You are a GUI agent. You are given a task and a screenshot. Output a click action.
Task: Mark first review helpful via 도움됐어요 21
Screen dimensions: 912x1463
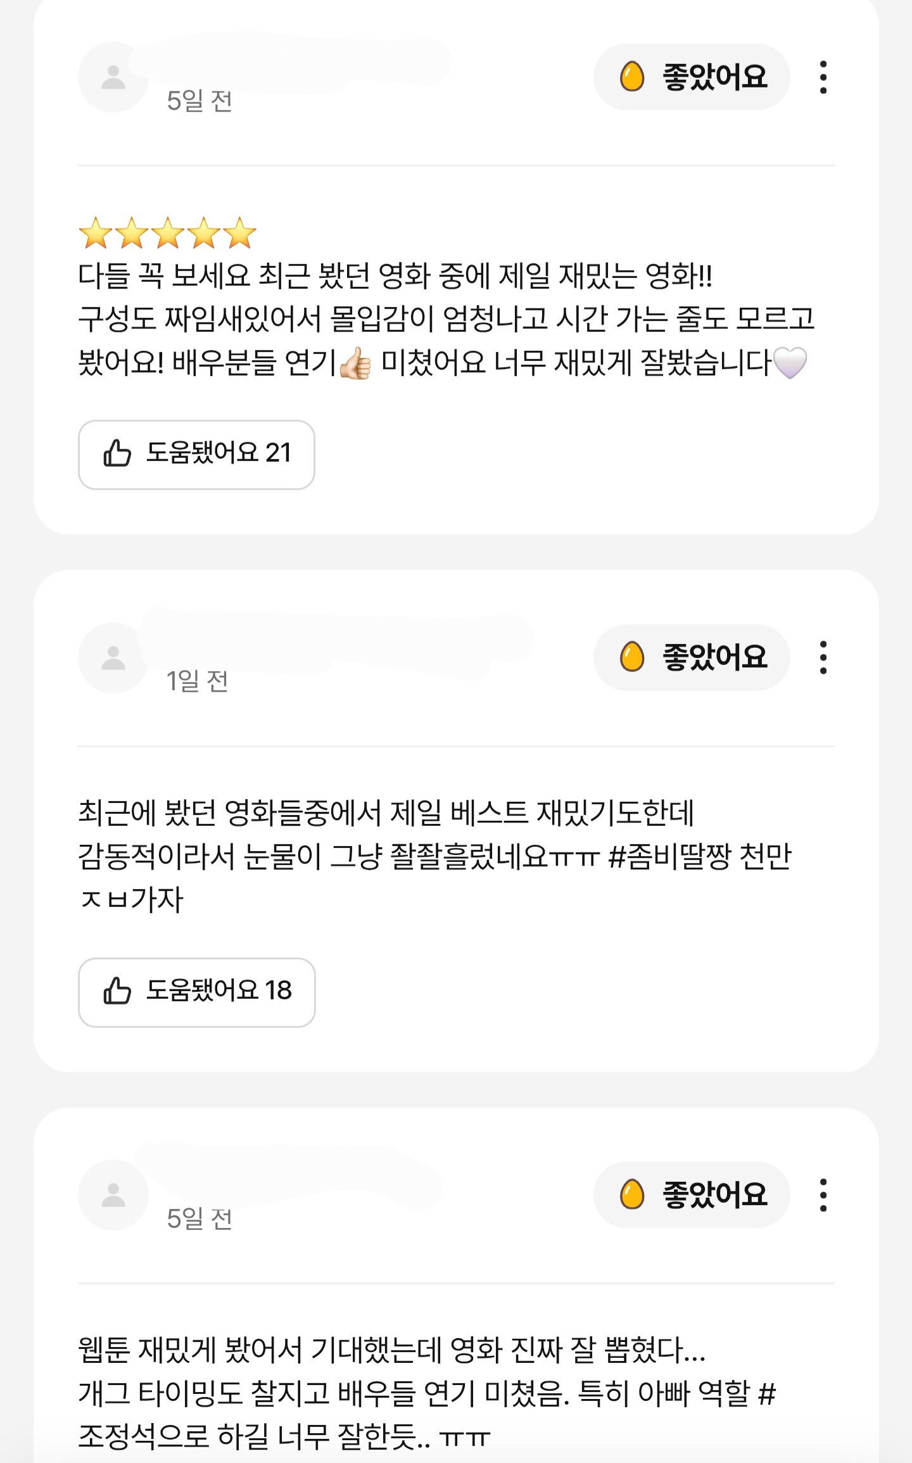tap(196, 455)
